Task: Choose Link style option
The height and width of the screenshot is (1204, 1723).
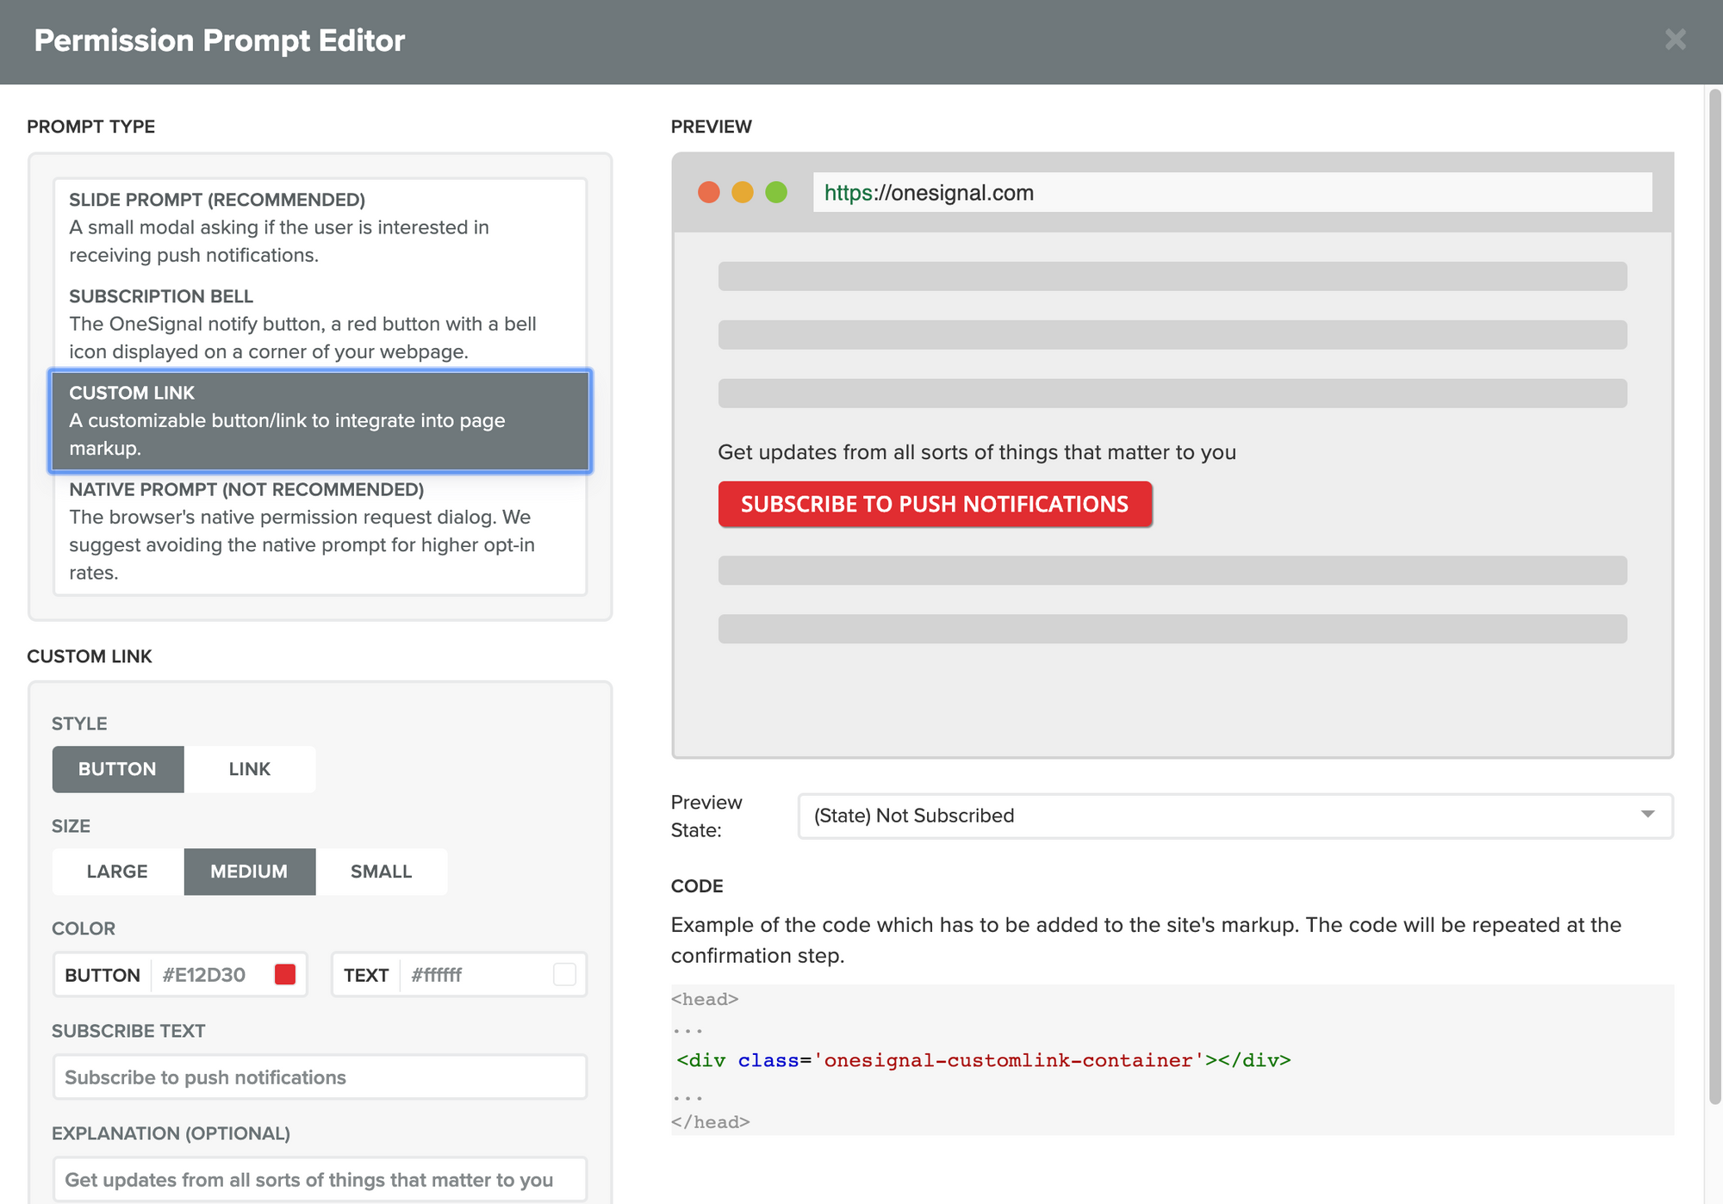Action: (250, 769)
